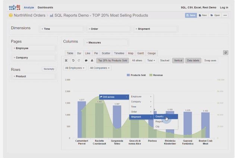Image resolution: width=235 pixels, height=158 pixels.
Task: Click the Gorgonzola Telino axis label
Action: [117, 142]
